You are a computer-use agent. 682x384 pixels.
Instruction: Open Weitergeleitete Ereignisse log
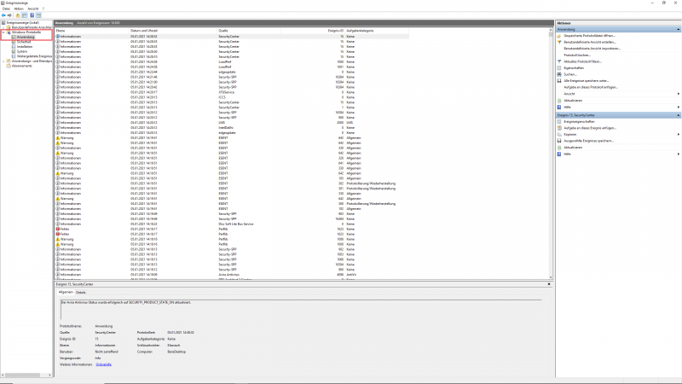[x=34, y=56]
